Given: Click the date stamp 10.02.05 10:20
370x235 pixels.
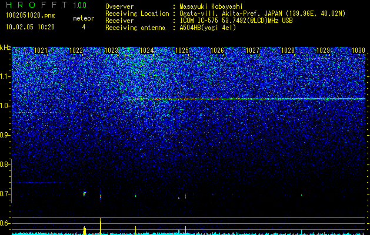Looking at the screenshot, I should pyautogui.click(x=30, y=27).
